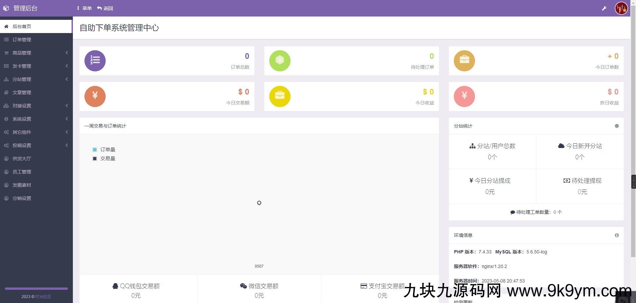
Task: Click the user avatar in top right corner
Action: point(621,8)
